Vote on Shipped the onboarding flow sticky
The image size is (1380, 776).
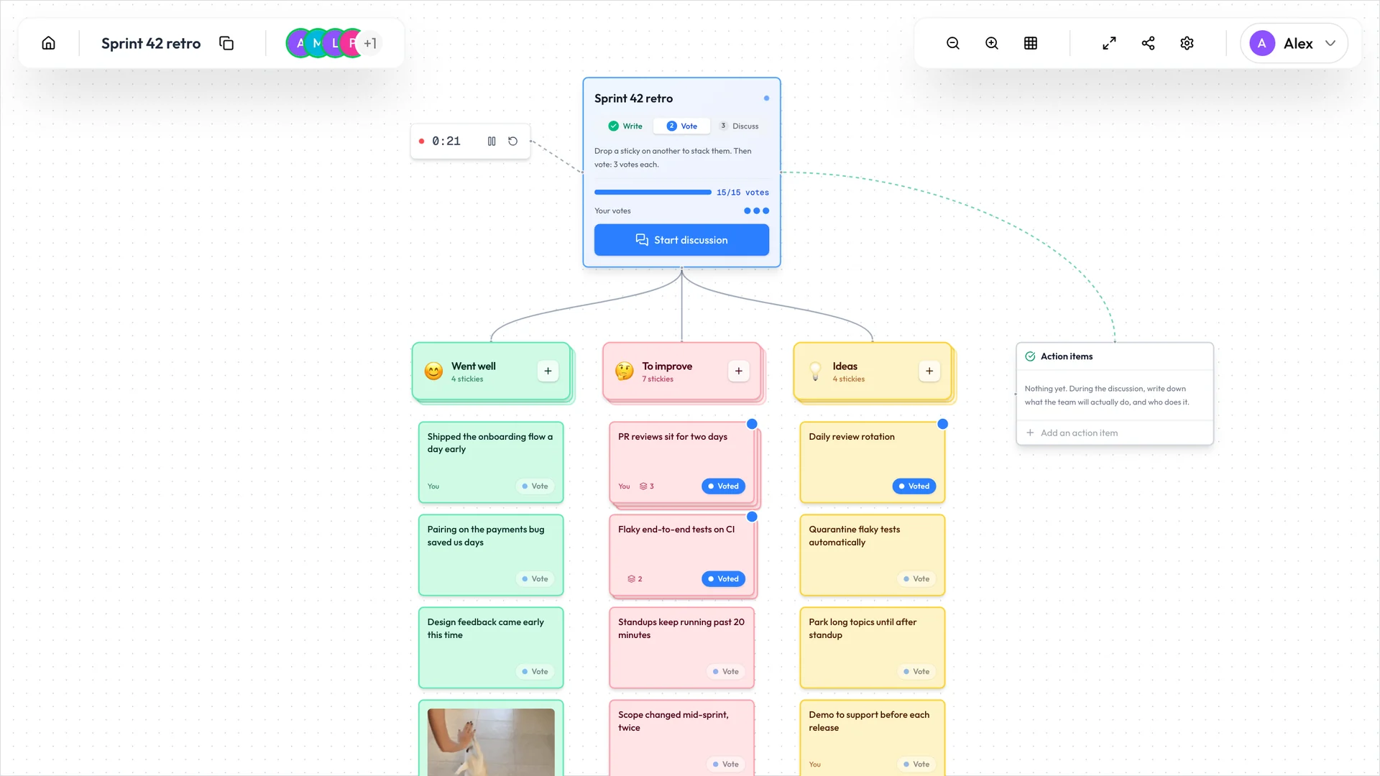tap(535, 486)
